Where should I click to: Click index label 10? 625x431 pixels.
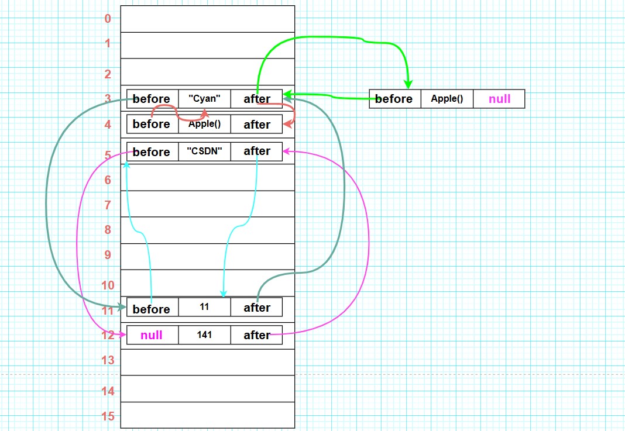click(108, 285)
